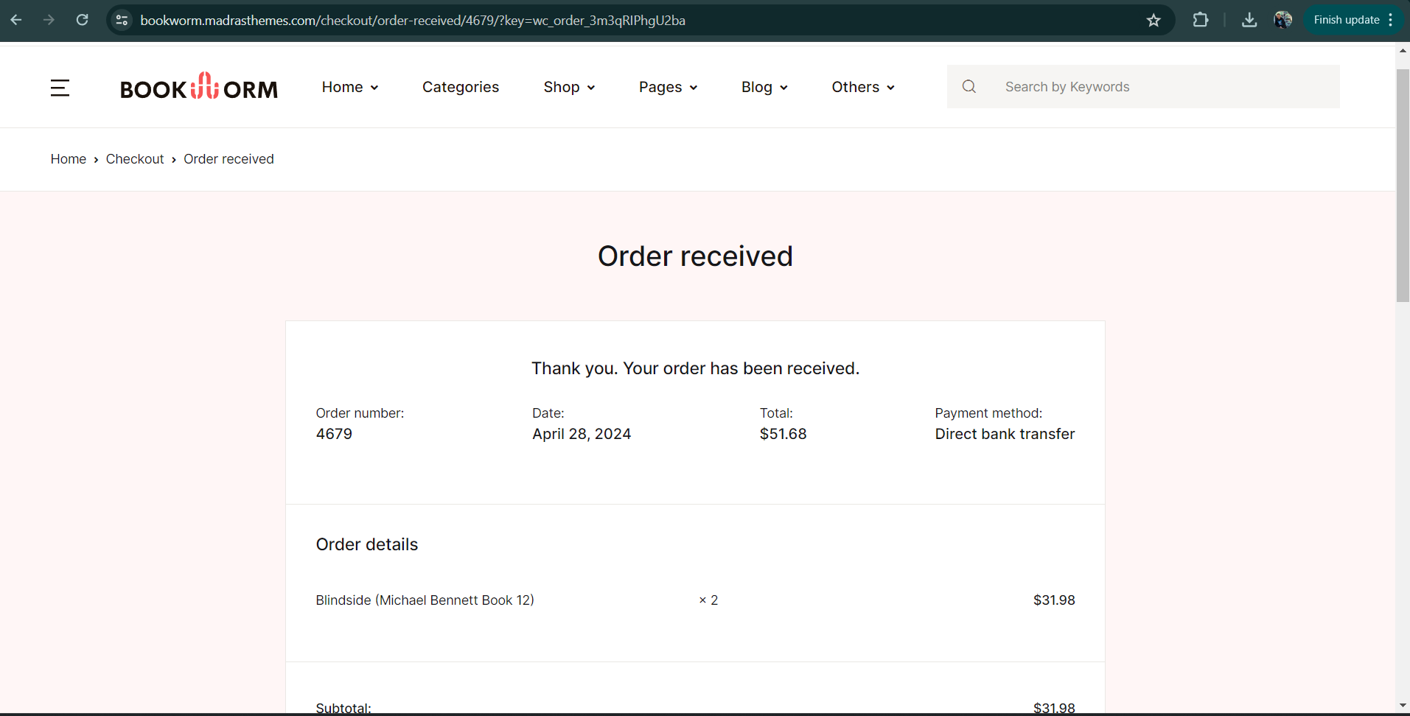This screenshot has height=716, width=1410.
Task: Open the Others navigation menu
Action: (863, 87)
